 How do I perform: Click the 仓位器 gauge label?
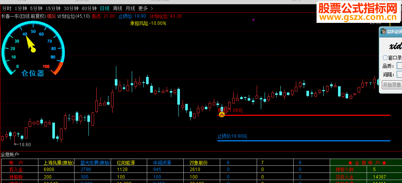pyautogui.click(x=33, y=73)
